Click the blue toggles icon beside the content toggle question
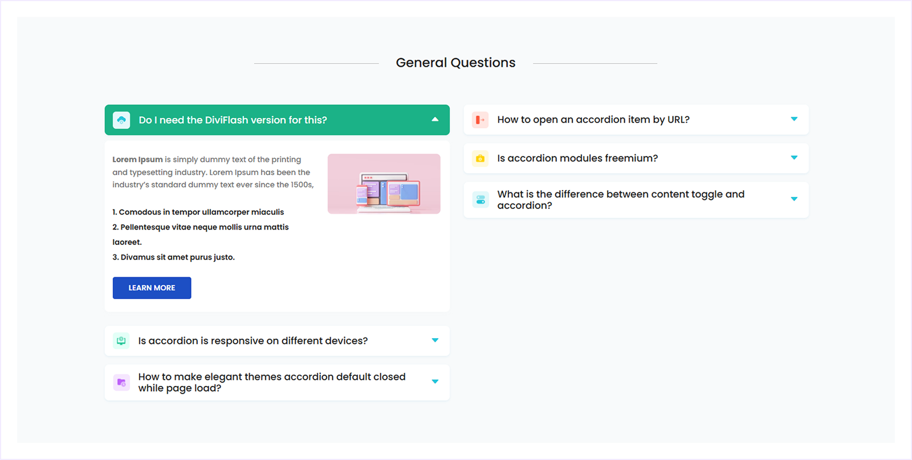The height and width of the screenshot is (460, 912). coord(481,200)
